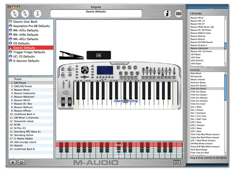Click the blue Ozonic LCD display
The image size is (236, 173).
tap(105, 70)
